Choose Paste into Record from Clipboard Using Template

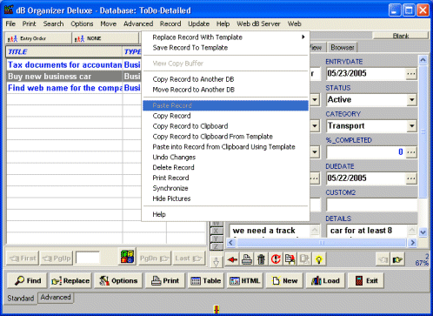click(x=225, y=147)
